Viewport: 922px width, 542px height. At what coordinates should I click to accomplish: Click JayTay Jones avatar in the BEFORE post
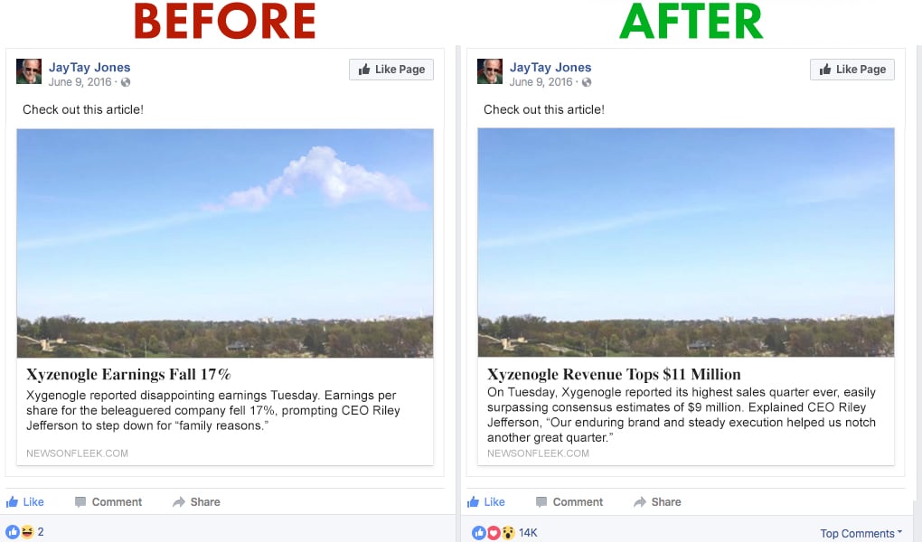click(29, 71)
